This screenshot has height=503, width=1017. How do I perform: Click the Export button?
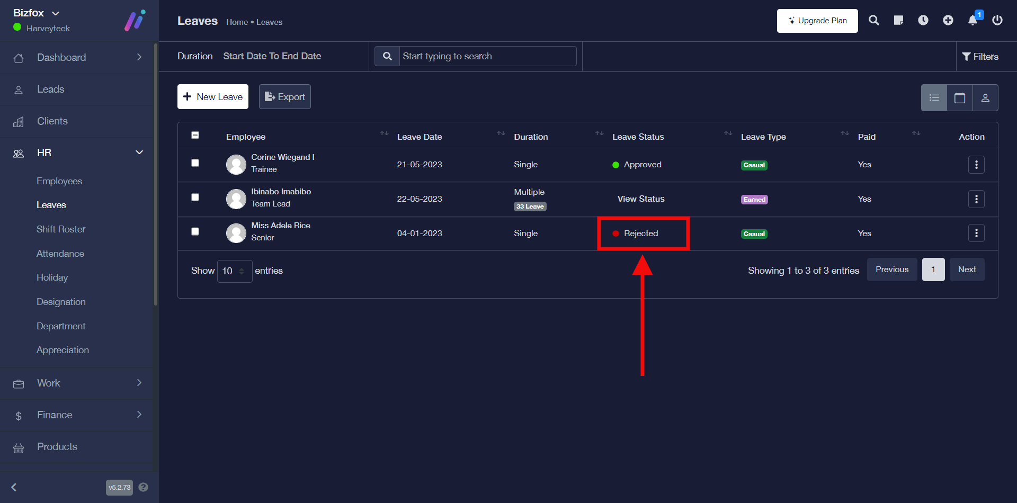(x=284, y=97)
